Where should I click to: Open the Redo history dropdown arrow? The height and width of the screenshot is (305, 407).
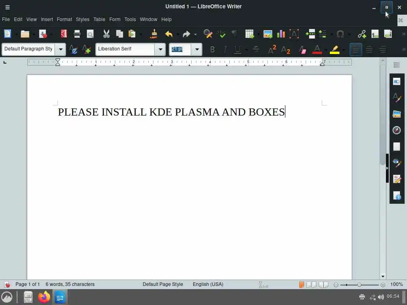coord(196,34)
